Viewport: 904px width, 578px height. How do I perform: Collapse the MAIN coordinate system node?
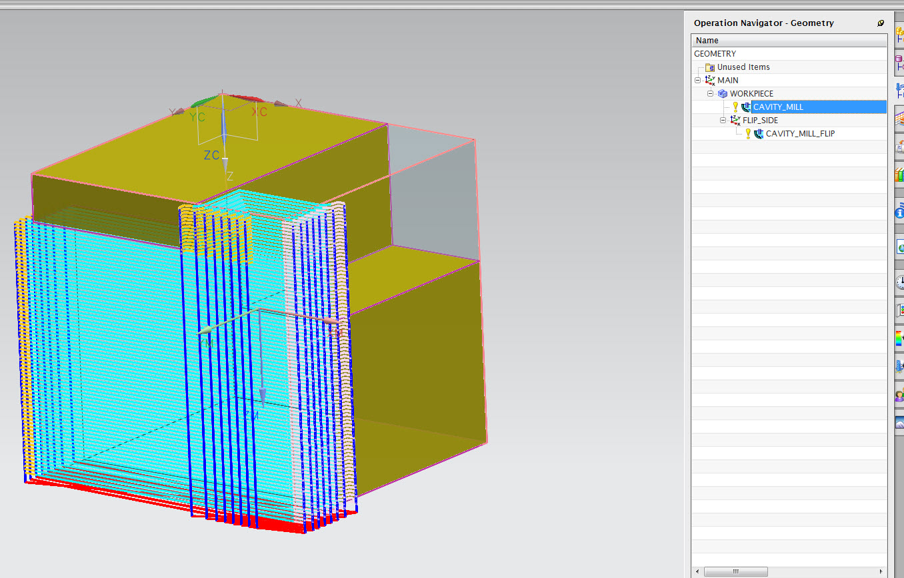pos(698,80)
